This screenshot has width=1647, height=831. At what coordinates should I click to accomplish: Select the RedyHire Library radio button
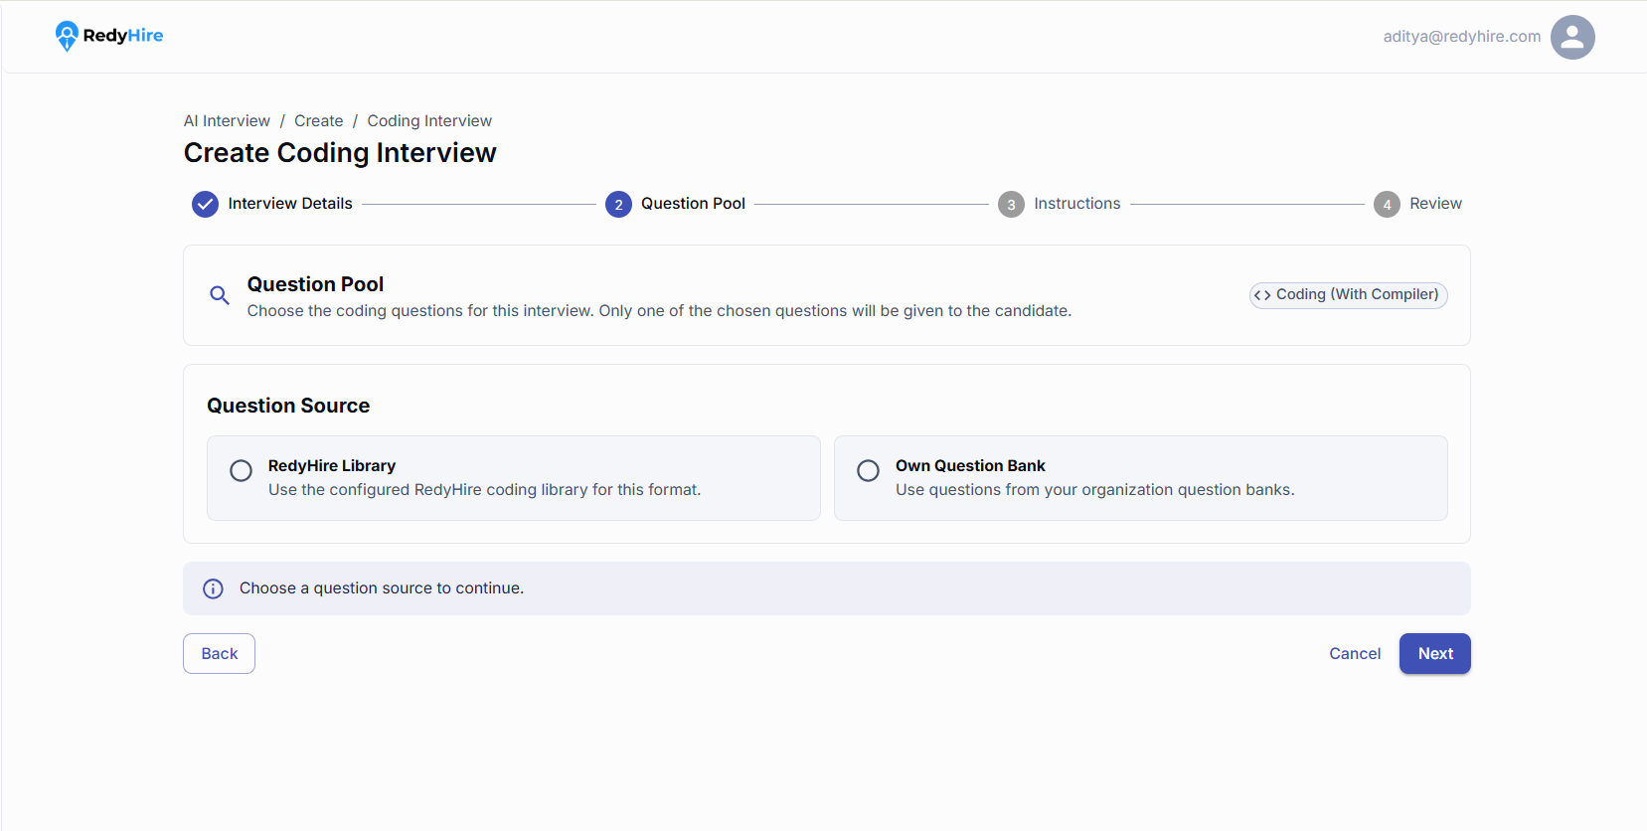click(x=241, y=470)
